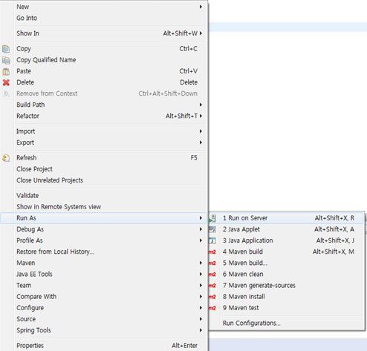The width and height of the screenshot is (367, 351).
Task: Click the red X Delete icon
Action: [x=6, y=82]
